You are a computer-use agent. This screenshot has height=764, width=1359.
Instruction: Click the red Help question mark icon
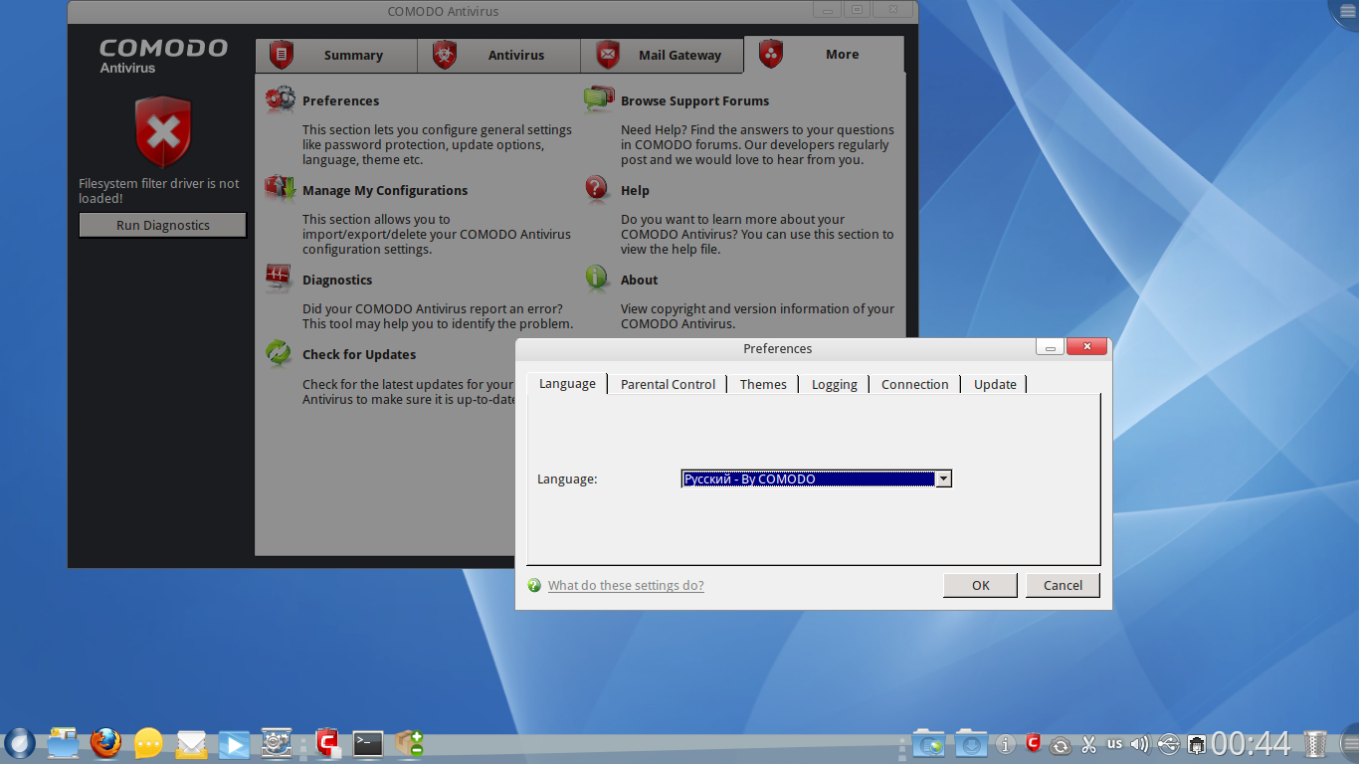pos(597,189)
